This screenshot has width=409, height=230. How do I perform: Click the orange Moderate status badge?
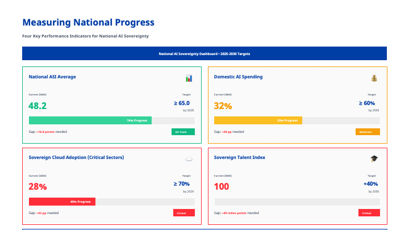(368, 132)
